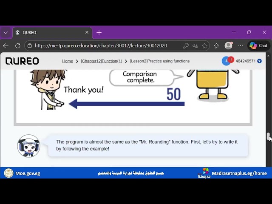Open the translate page icon
Image resolution: width=272 pixels, height=204 pixels.
195,46
